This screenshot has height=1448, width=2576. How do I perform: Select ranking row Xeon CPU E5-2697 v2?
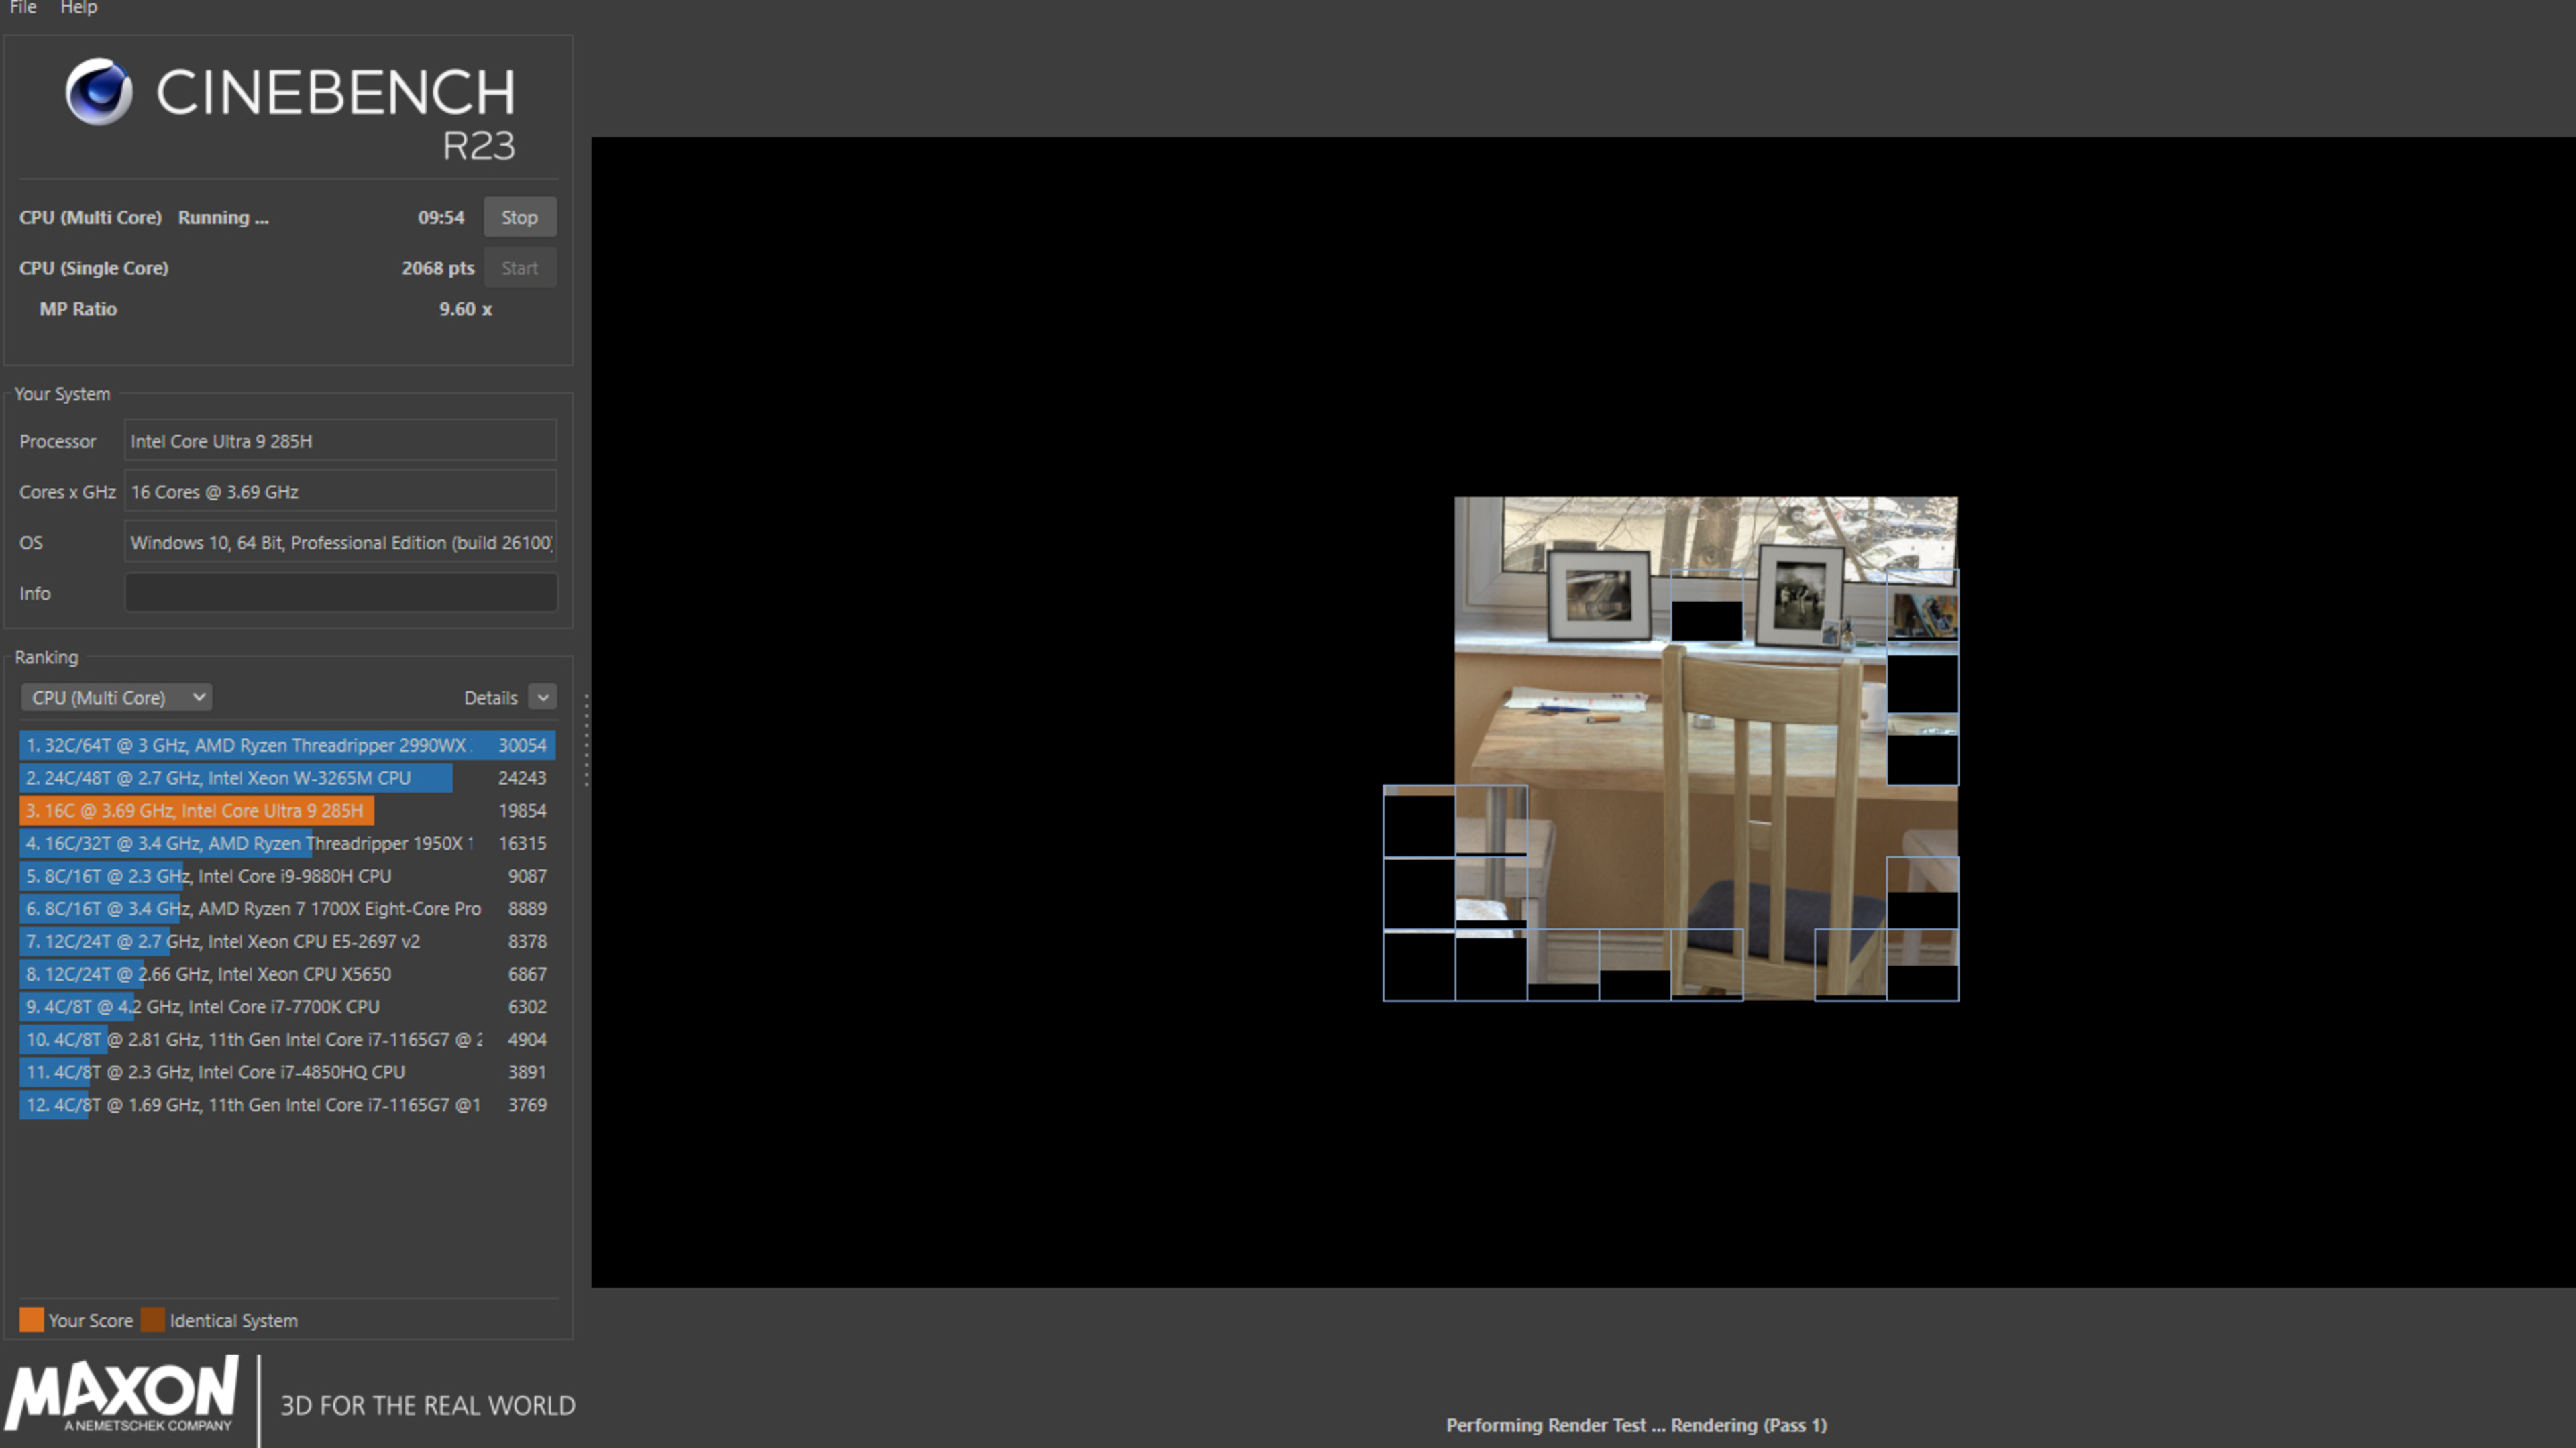pos(287,941)
